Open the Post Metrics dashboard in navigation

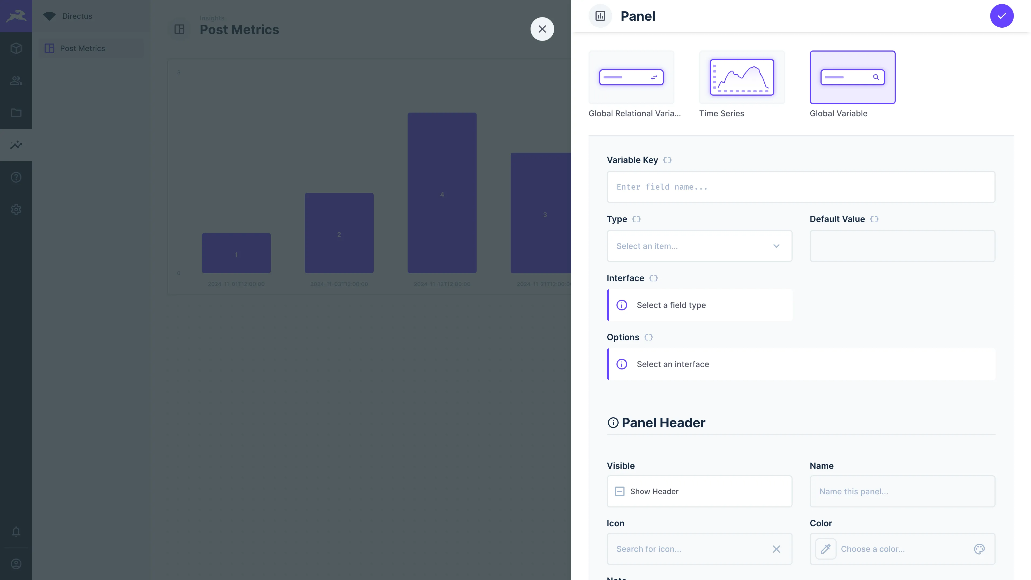(82, 48)
